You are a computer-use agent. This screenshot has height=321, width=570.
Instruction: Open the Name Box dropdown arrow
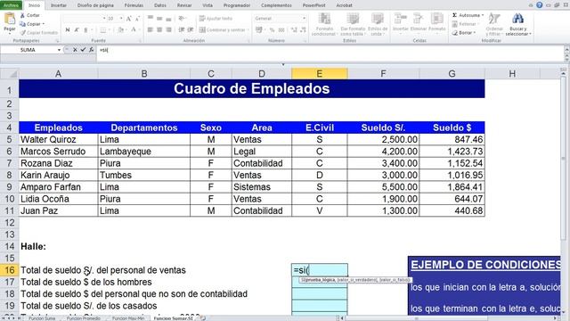[59, 50]
